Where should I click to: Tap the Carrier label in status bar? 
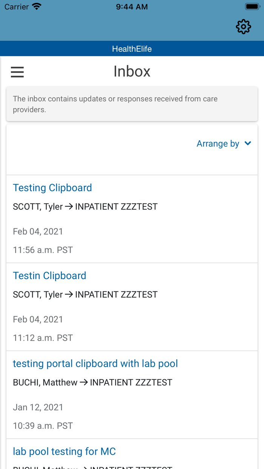click(17, 7)
